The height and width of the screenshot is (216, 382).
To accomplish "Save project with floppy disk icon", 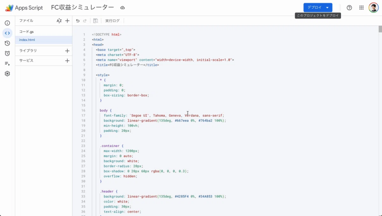I will [95, 21].
